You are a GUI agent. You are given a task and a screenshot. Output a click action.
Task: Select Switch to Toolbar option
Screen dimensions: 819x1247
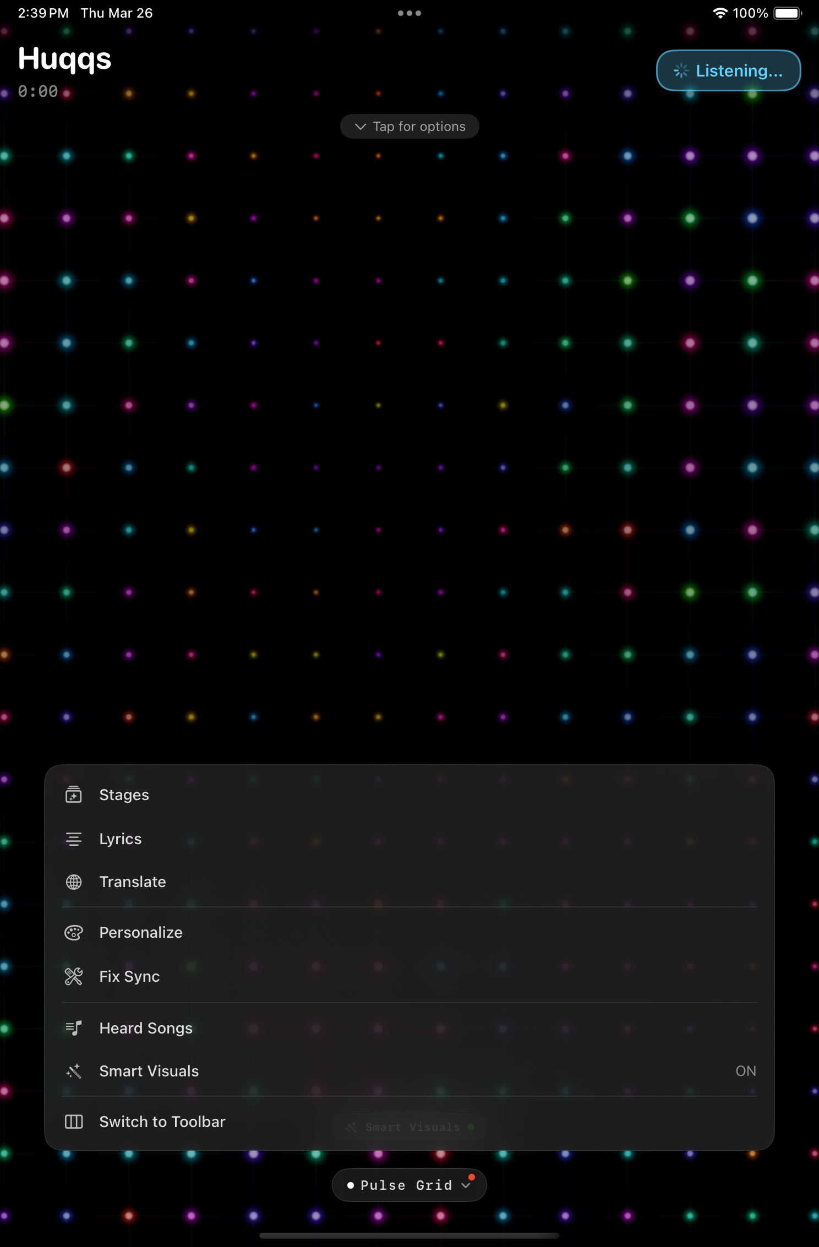pos(409,1122)
